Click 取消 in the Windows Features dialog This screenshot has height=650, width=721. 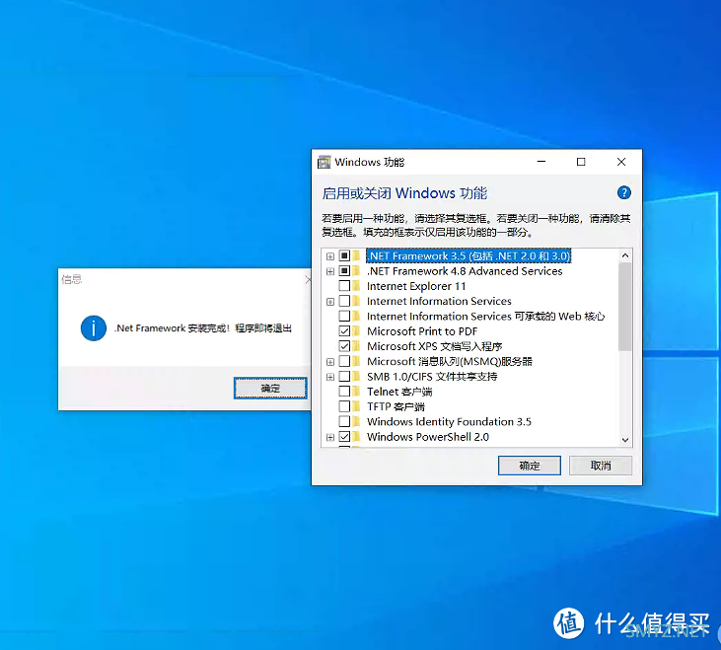point(601,466)
